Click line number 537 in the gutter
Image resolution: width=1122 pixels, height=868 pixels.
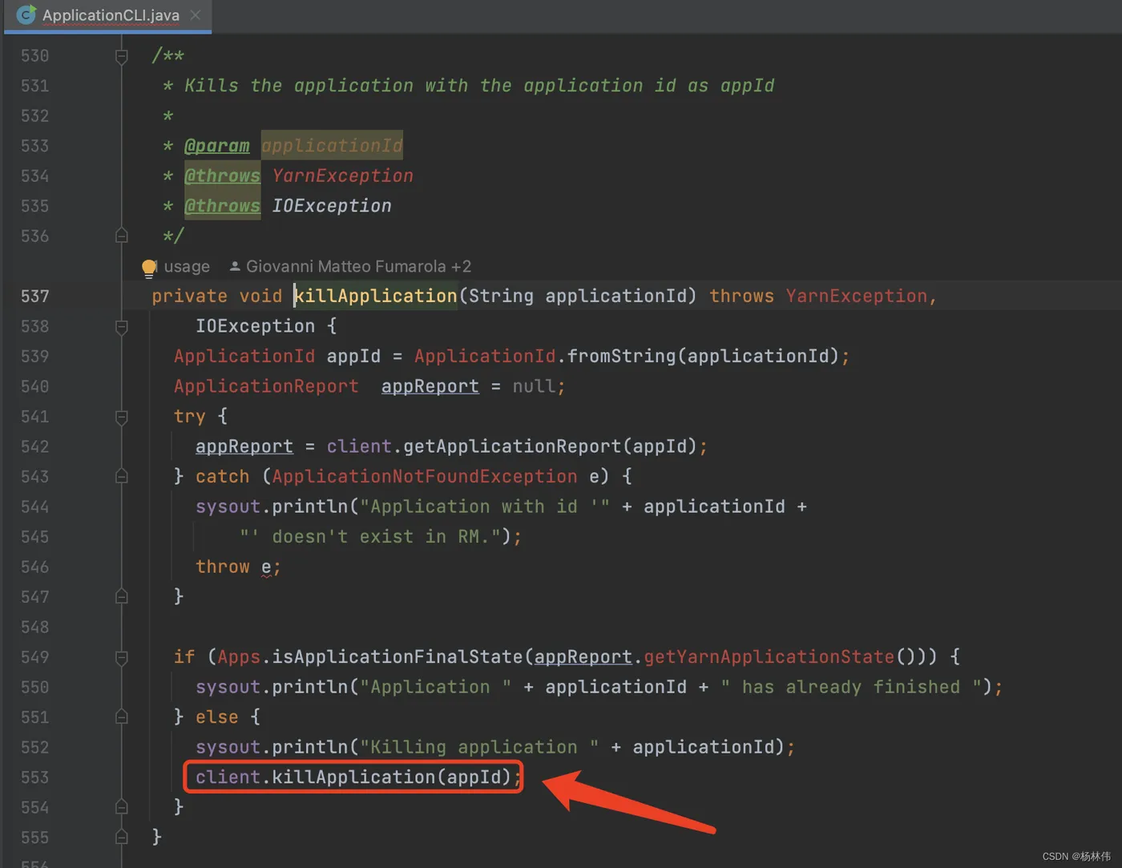[35, 297]
